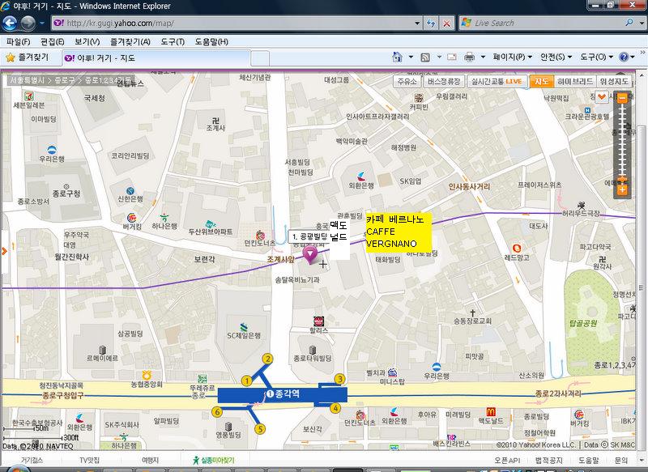
Task: Click the refresh page icon
Action: coord(428,23)
